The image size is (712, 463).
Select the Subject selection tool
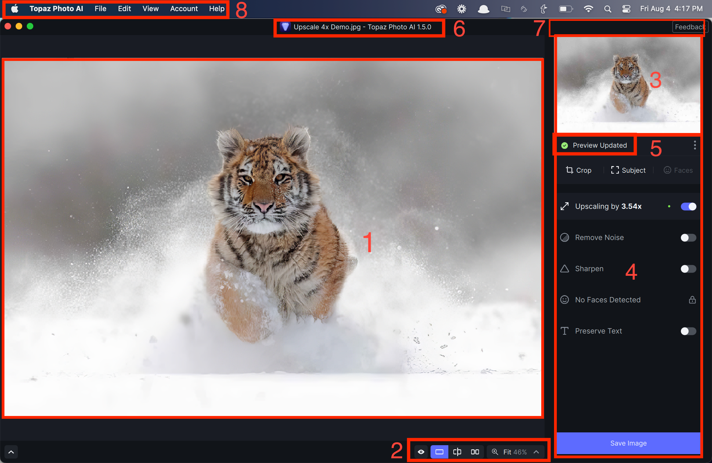coord(628,170)
